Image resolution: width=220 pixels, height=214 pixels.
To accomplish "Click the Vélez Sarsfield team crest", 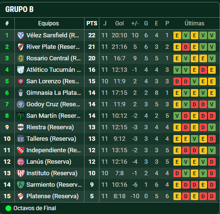I will pyautogui.click(x=21, y=35).
